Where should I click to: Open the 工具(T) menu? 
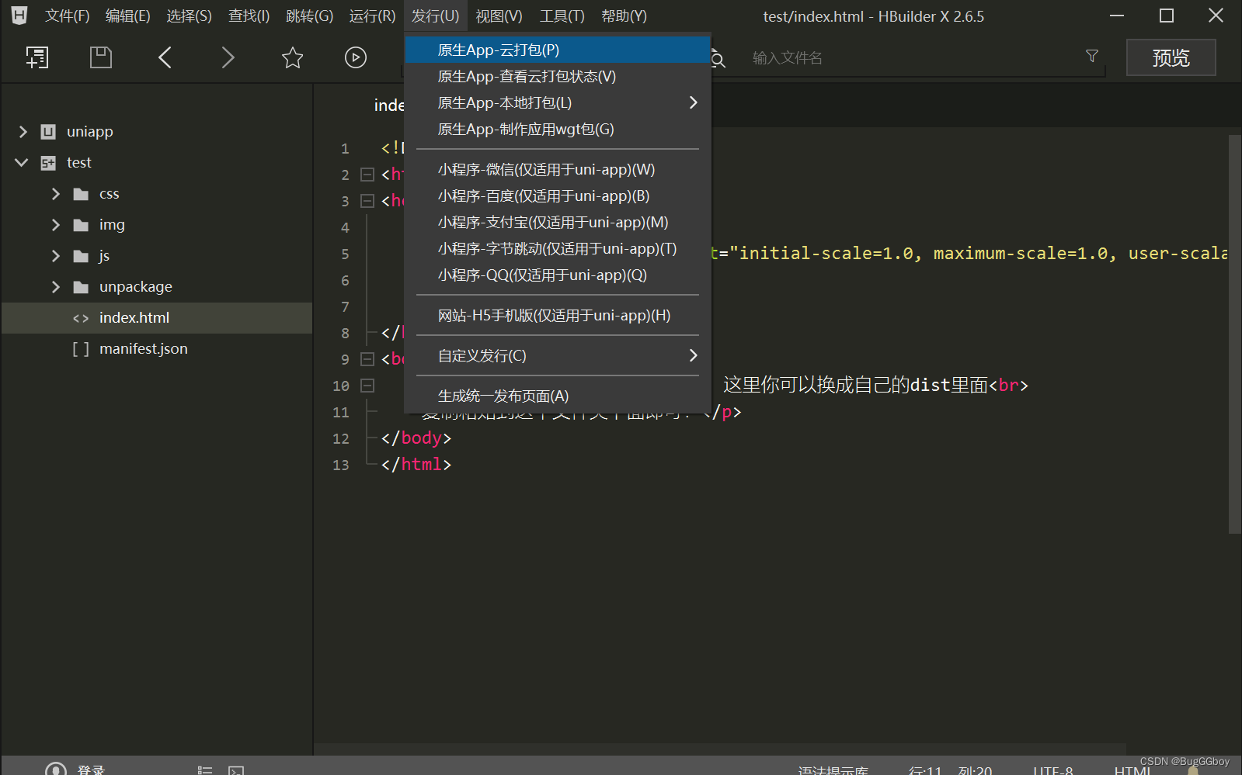tap(562, 16)
